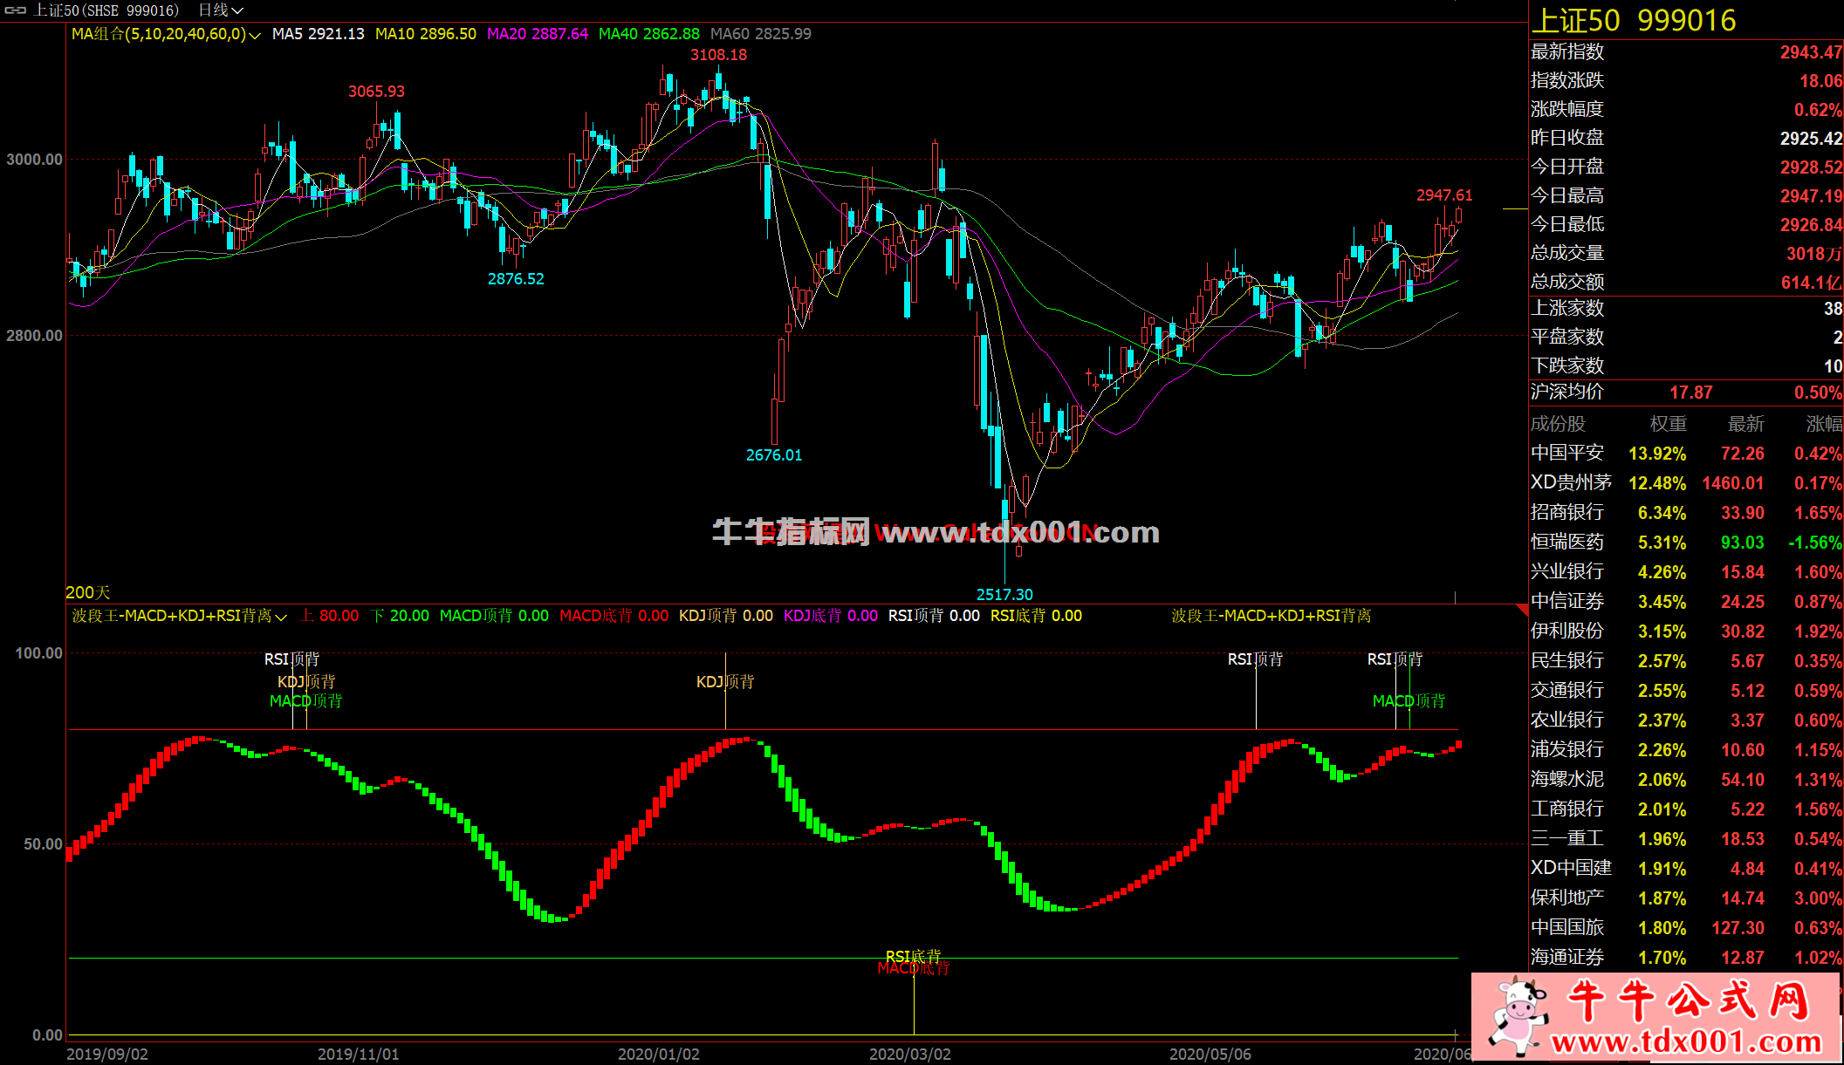Select the MA10 2896.50 value label

click(x=426, y=34)
